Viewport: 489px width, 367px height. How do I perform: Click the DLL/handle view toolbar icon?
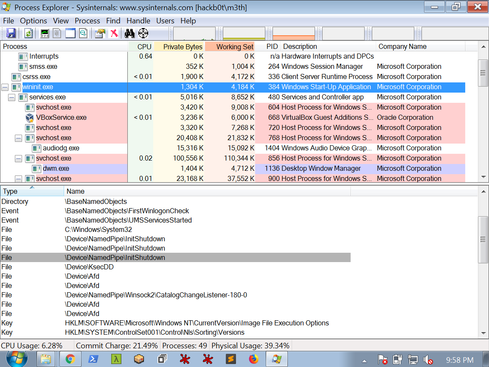(83, 34)
